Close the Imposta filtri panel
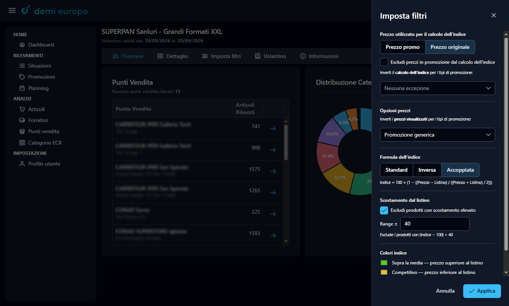Viewport: 509px width, 306px height. [x=494, y=15]
